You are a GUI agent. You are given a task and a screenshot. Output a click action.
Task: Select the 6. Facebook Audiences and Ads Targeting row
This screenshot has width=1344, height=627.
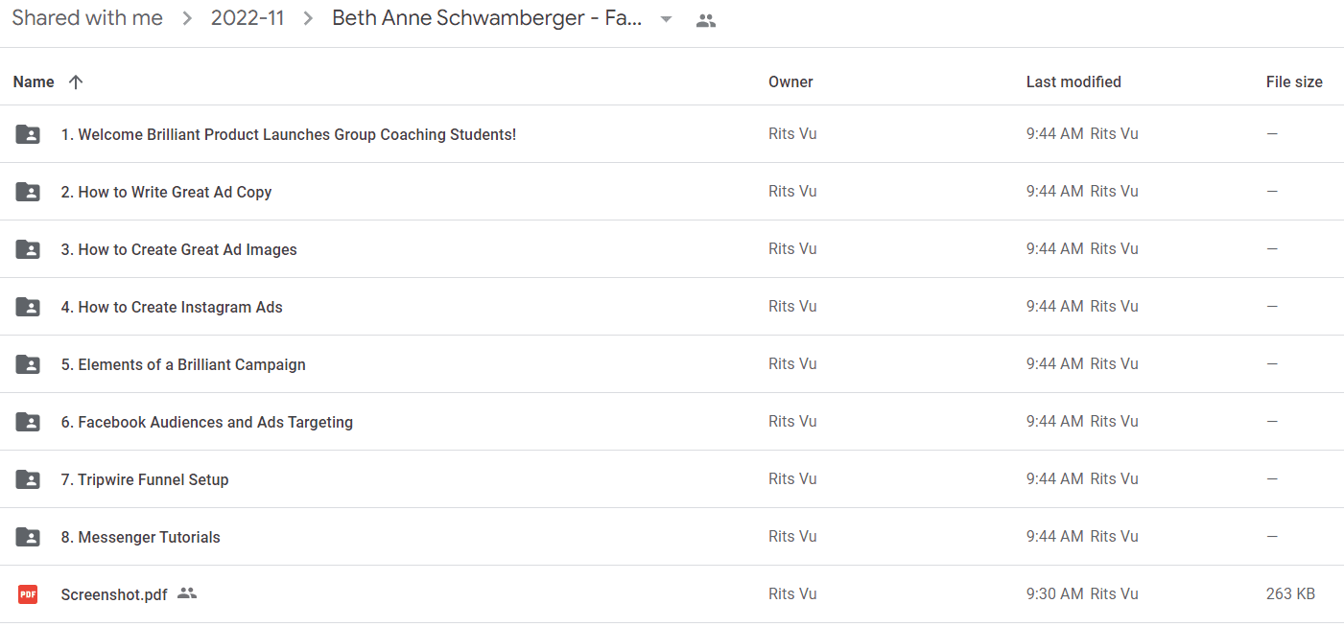coord(672,422)
